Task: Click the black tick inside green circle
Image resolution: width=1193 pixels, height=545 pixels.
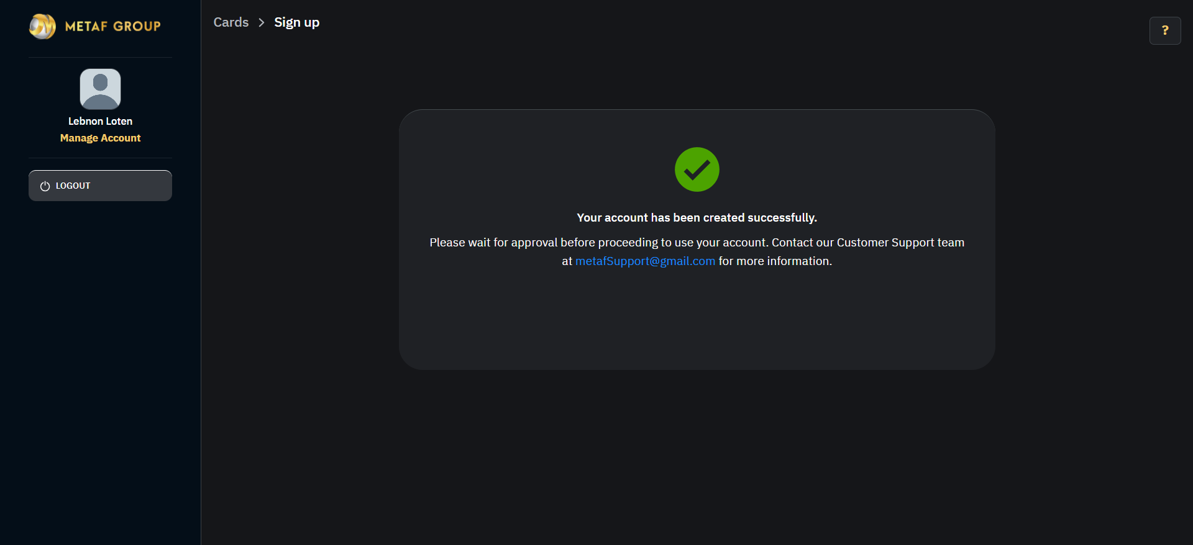Action: point(697,169)
